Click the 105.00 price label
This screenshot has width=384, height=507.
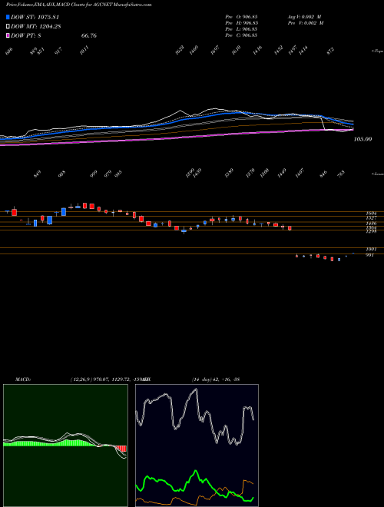click(x=363, y=139)
